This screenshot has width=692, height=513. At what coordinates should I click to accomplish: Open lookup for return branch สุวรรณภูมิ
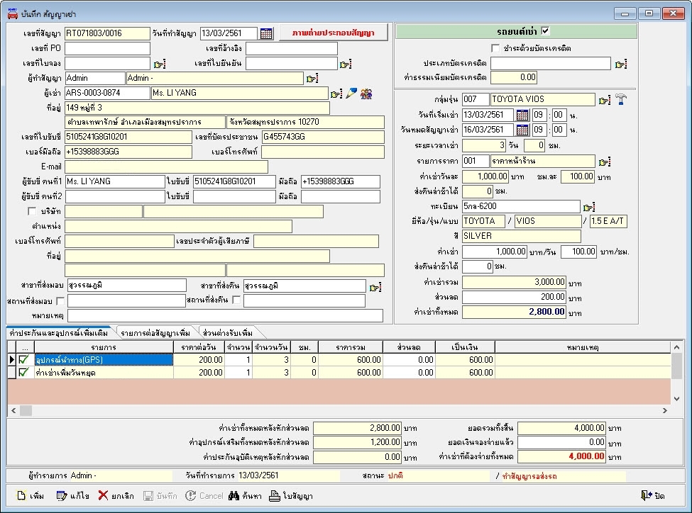pos(375,287)
